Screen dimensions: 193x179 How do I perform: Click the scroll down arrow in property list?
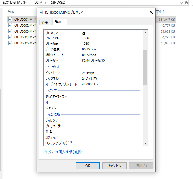pyautogui.click(x=145, y=143)
